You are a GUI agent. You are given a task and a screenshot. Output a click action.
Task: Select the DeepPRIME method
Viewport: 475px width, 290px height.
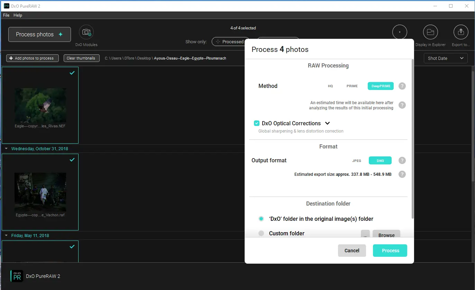[381, 86]
